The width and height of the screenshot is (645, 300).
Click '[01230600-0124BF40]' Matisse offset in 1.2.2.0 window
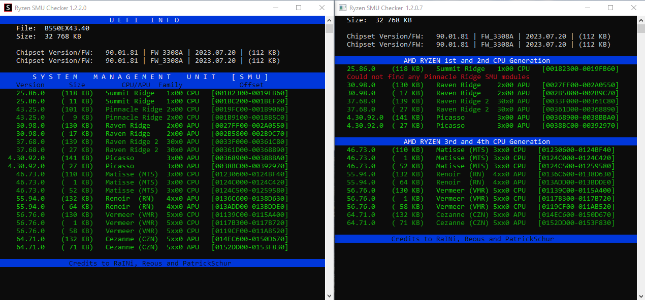point(250,174)
